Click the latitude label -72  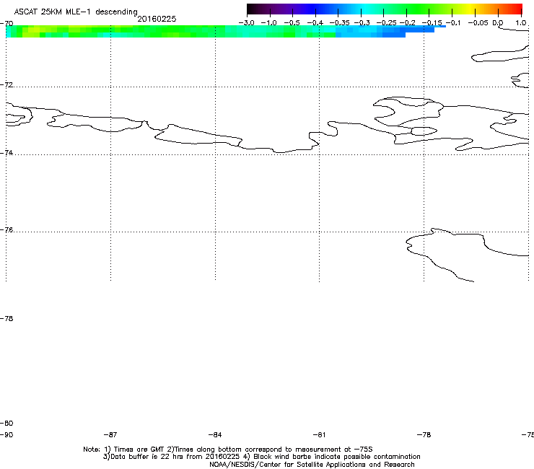point(6,84)
